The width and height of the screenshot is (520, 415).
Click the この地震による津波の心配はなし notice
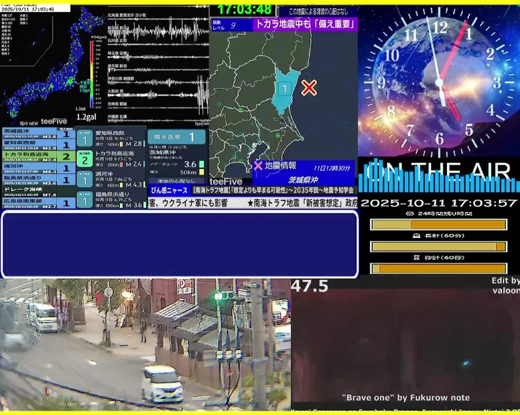(318, 12)
